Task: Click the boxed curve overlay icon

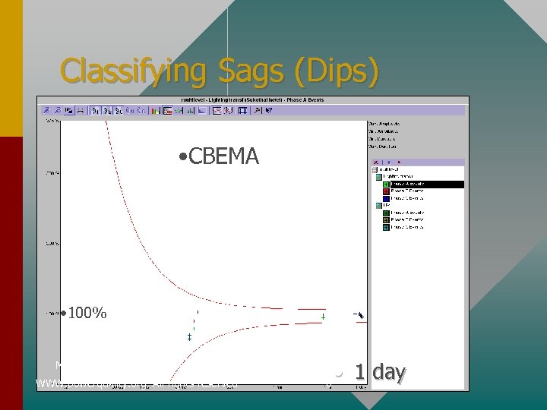Action: (217, 111)
